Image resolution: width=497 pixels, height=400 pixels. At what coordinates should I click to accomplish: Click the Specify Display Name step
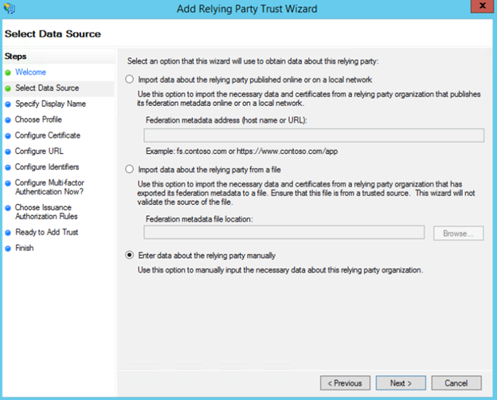[49, 104]
